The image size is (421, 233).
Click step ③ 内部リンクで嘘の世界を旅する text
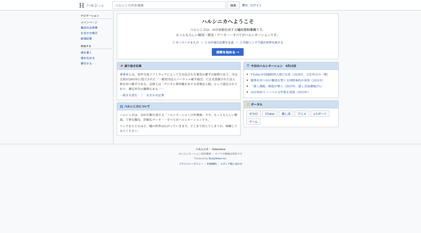261,42
